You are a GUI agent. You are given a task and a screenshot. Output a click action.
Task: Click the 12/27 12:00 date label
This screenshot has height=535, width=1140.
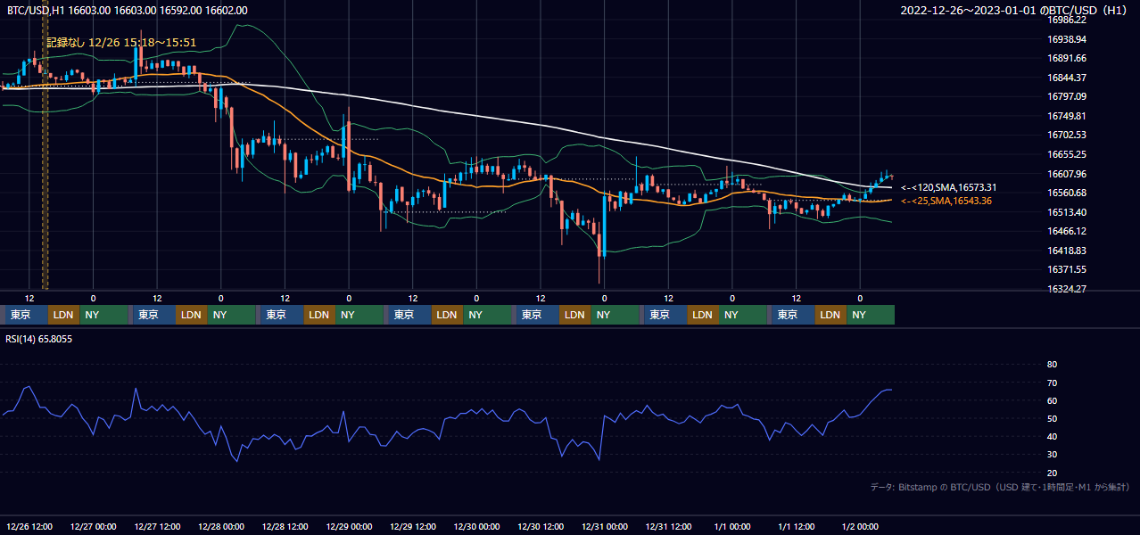click(157, 527)
